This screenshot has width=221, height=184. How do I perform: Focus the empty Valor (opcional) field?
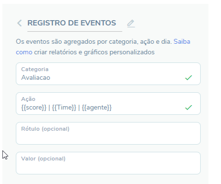[x=108, y=163]
